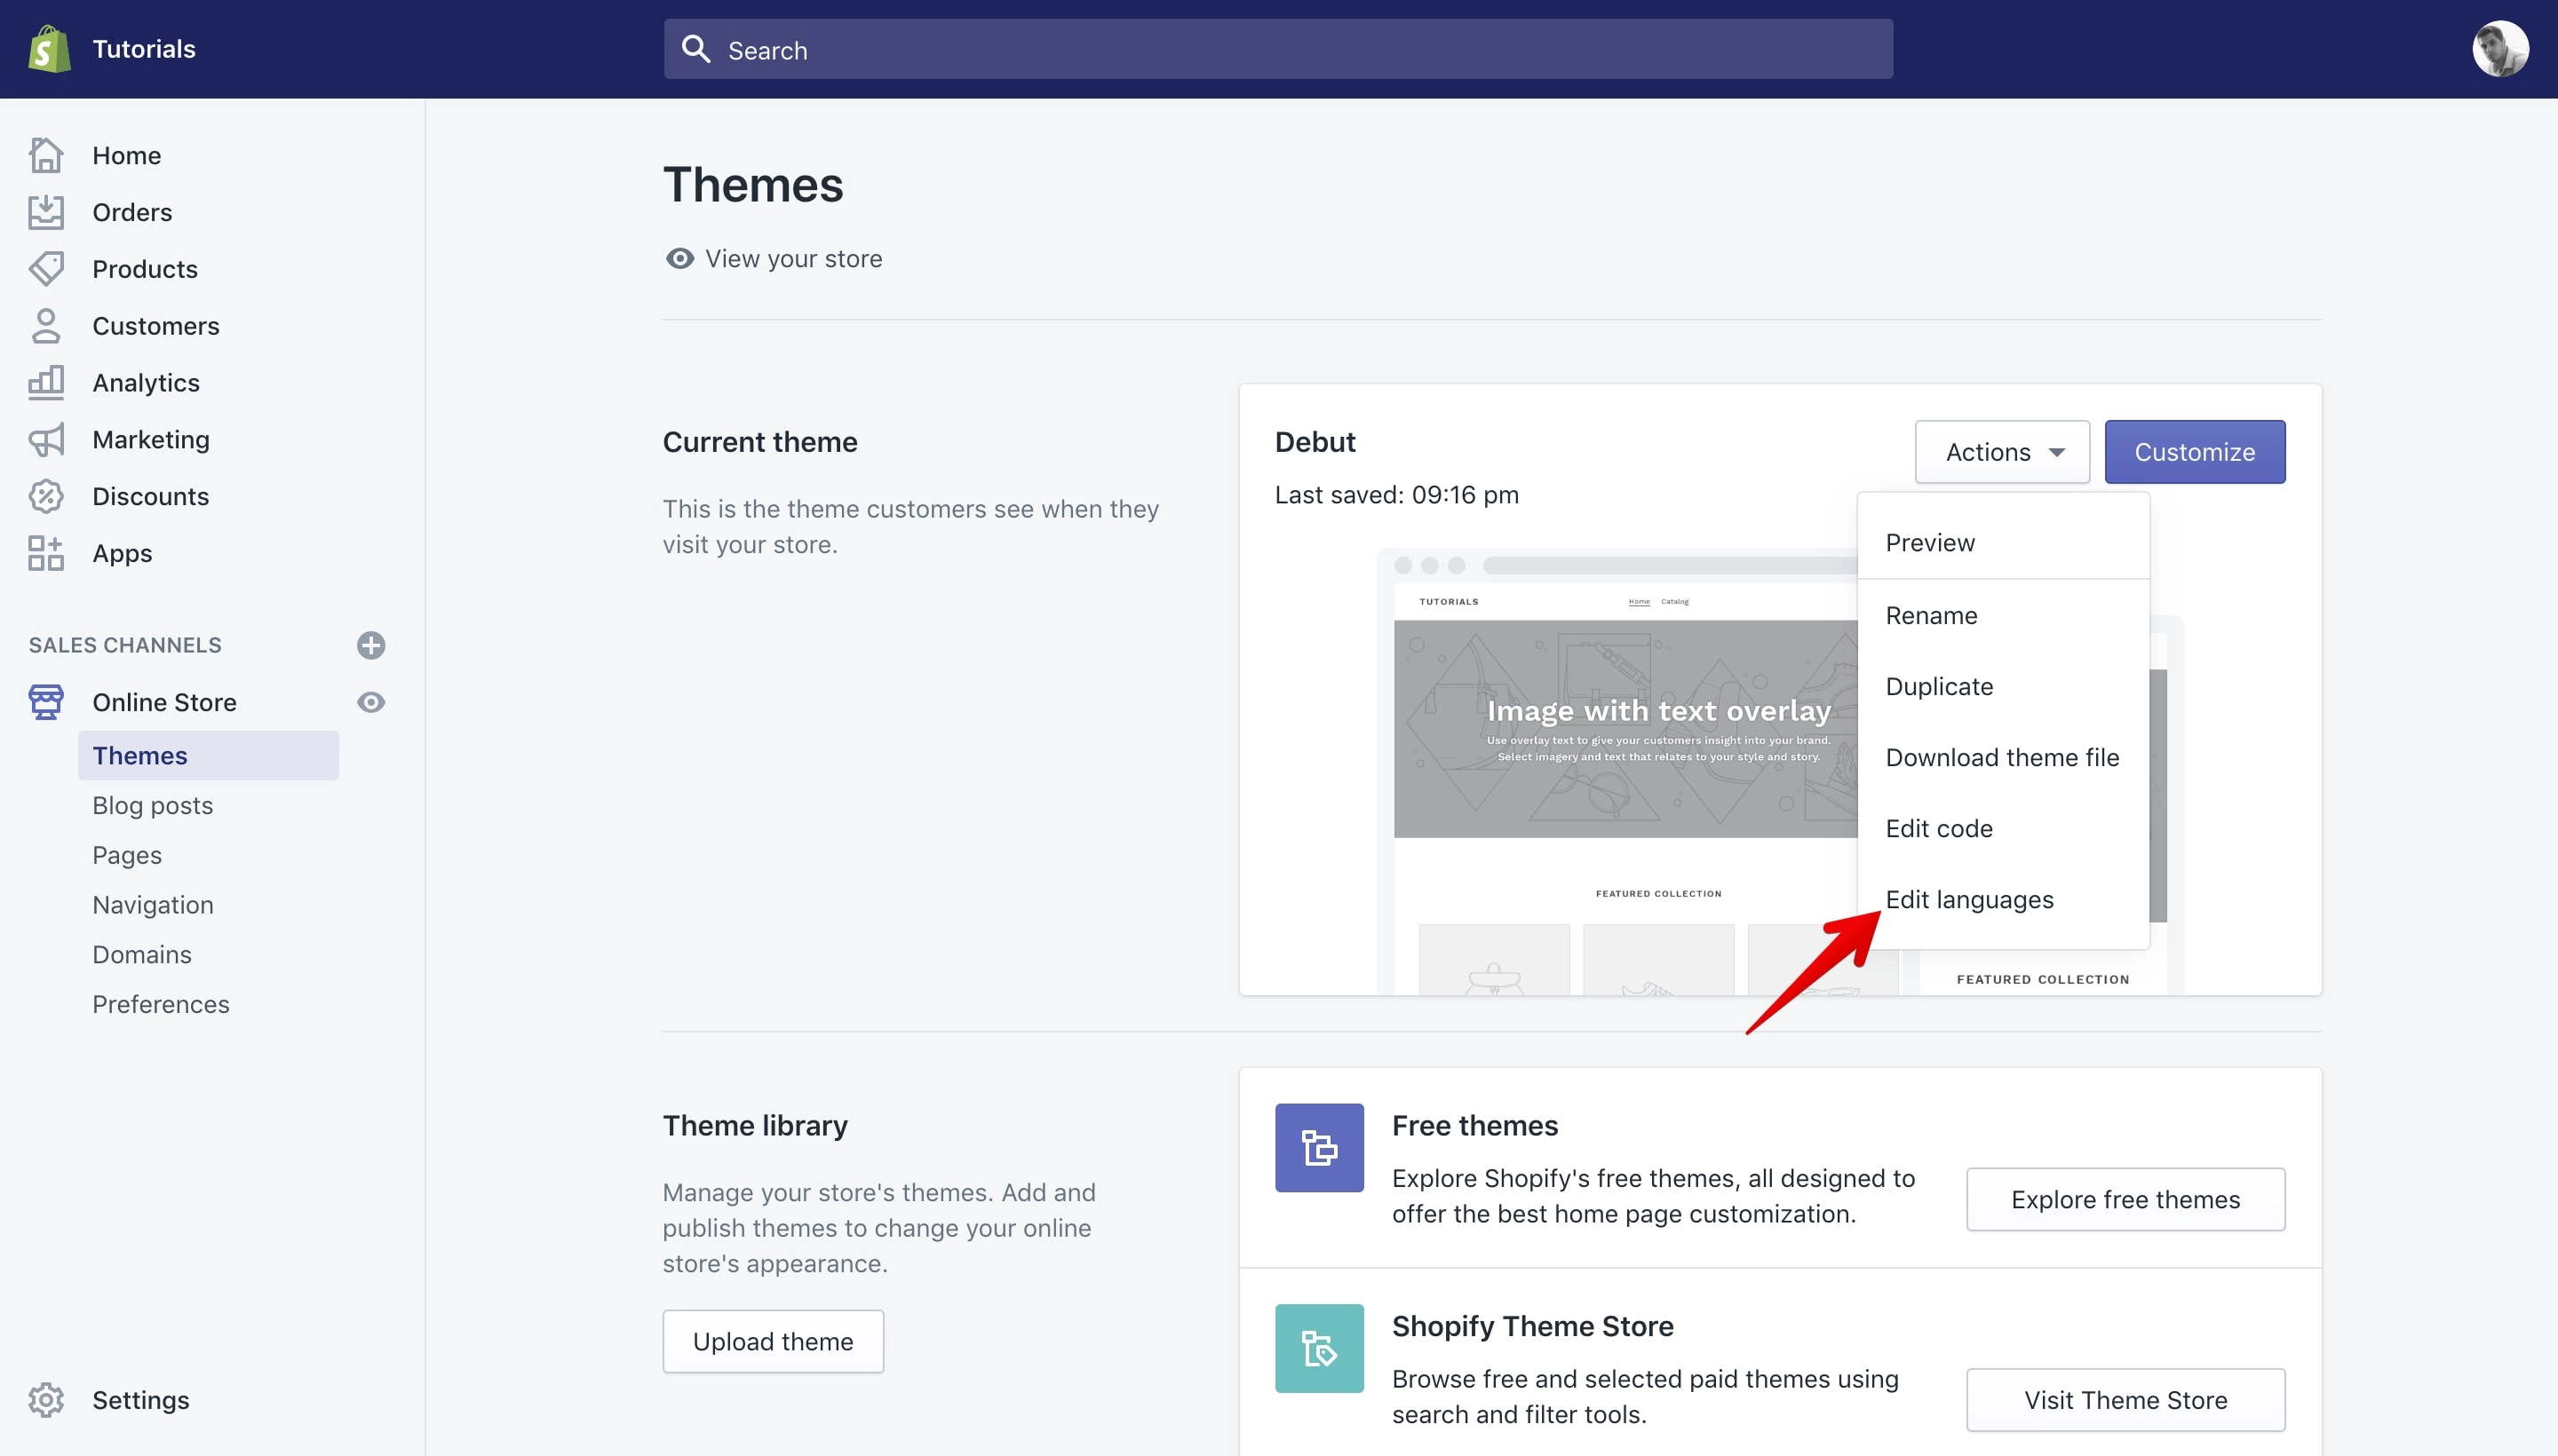Click the Shopify Theme Store teal icon
Screen dimensions: 2558x1456
[x=1320, y=1349]
